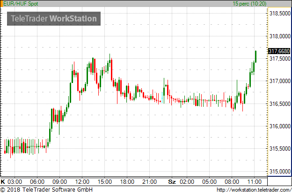Click the 317,5000 price axis label
Viewport: 292px width, 194px height.
click(280, 59)
